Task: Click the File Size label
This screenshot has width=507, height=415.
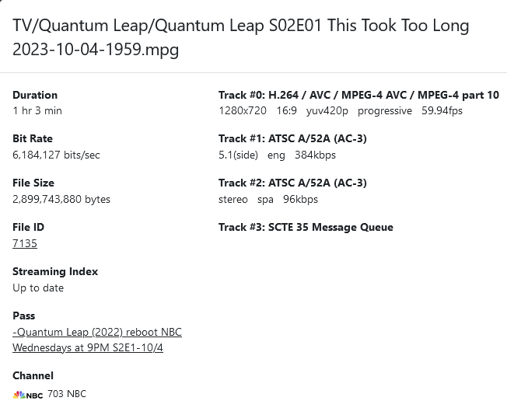Action: (33, 183)
